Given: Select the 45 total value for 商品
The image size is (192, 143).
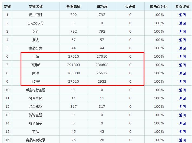Looking at the screenshot, I should (74, 132).
